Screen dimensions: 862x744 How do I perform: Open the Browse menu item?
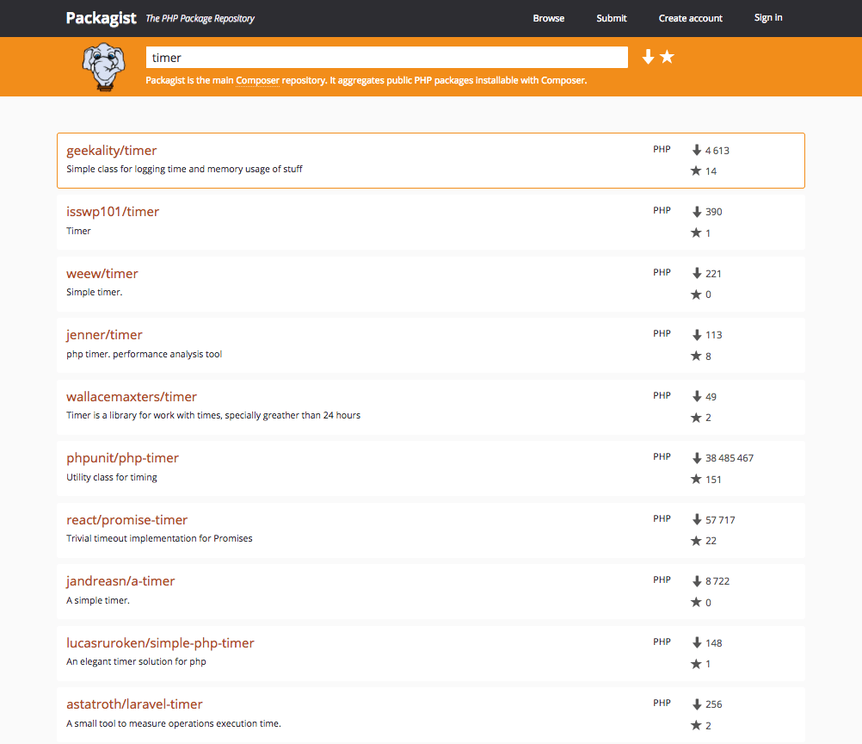[x=549, y=18]
